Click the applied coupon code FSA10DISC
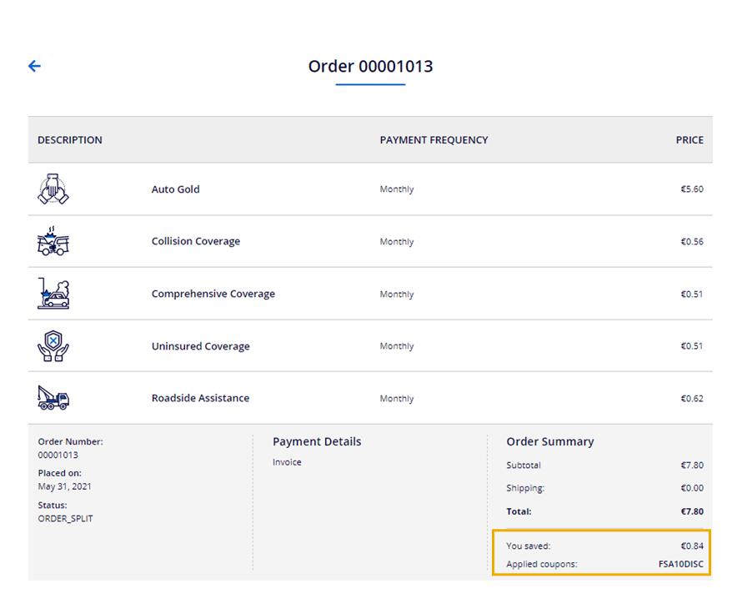This screenshot has width=732, height=594. tap(680, 564)
